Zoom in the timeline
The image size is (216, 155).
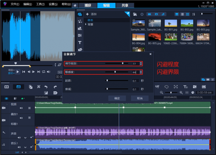(181, 93)
